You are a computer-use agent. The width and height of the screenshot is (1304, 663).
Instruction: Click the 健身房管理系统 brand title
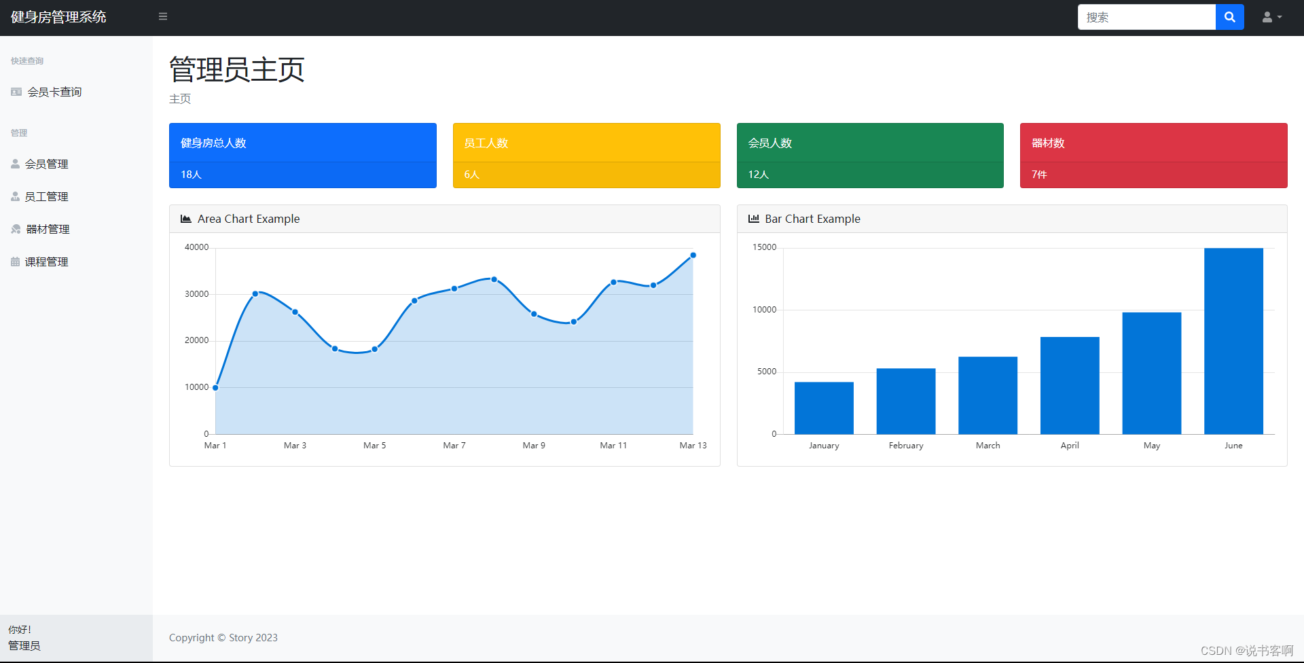click(58, 17)
